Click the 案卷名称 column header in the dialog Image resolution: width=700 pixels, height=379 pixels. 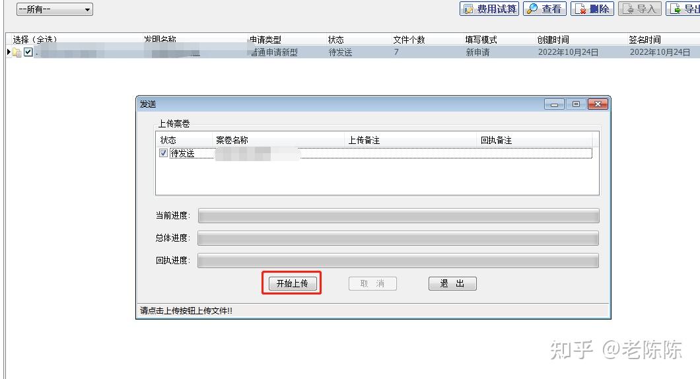pos(232,140)
